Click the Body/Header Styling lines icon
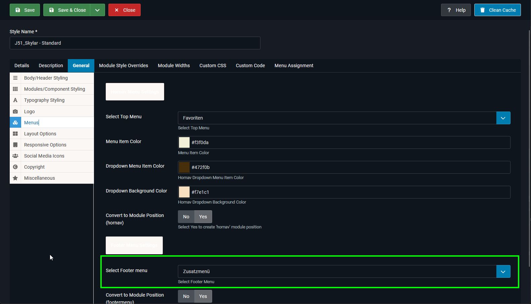Viewport: 531px width, 304px height. [15, 78]
